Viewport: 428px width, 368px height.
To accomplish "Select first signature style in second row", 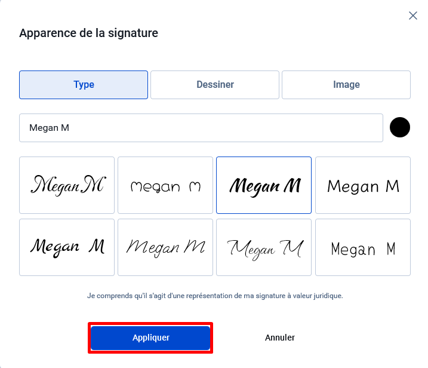I will tap(67, 247).
